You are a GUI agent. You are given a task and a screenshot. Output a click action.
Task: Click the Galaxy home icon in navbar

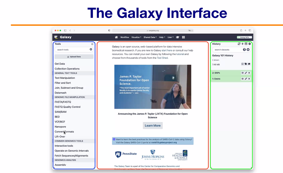116,37
